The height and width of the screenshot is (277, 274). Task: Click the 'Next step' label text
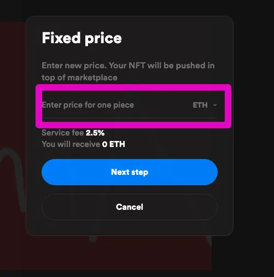click(x=130, y=172)
